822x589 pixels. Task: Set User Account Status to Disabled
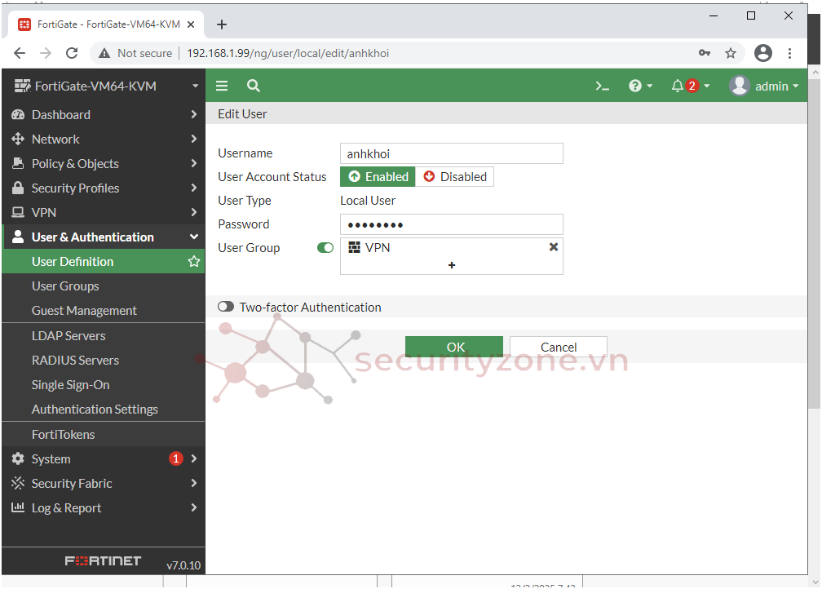[454, 177]
